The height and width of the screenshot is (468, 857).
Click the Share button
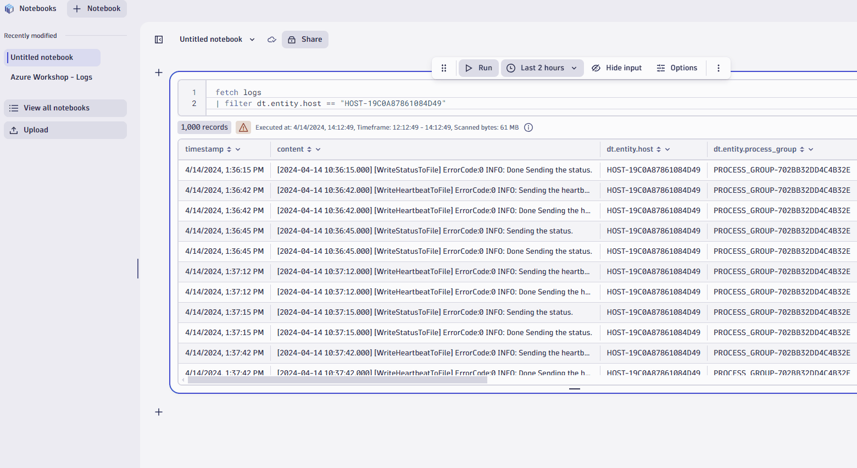coord(305,40)
